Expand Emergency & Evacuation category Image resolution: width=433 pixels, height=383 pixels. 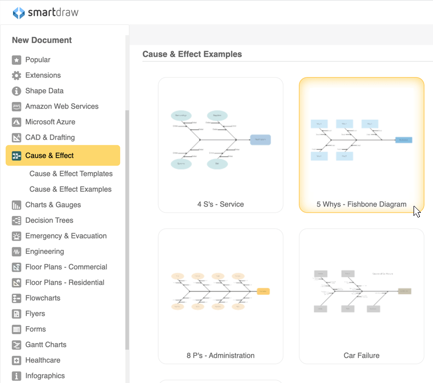pyautogui.click(x=66, y=236)
